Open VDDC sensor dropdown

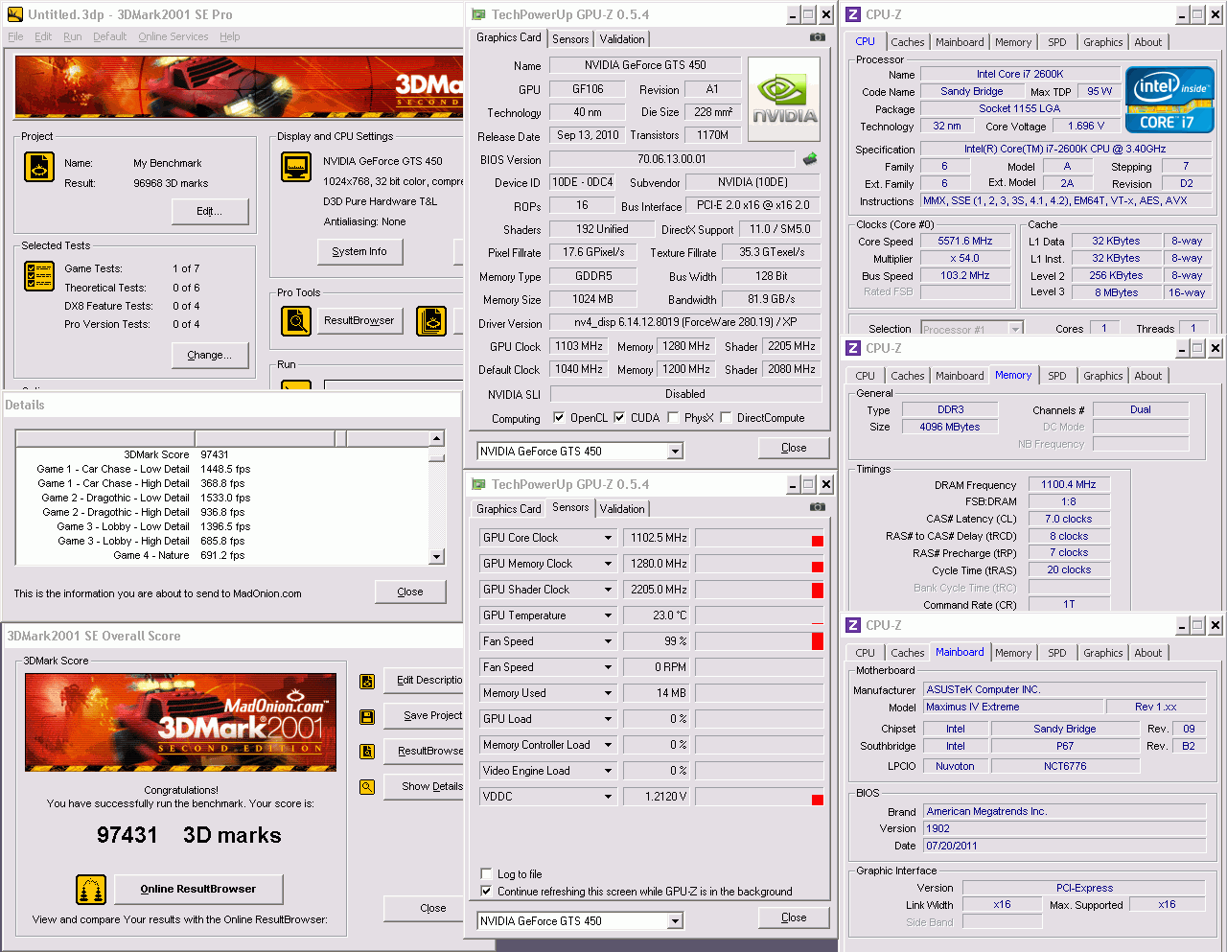(608, 797)
